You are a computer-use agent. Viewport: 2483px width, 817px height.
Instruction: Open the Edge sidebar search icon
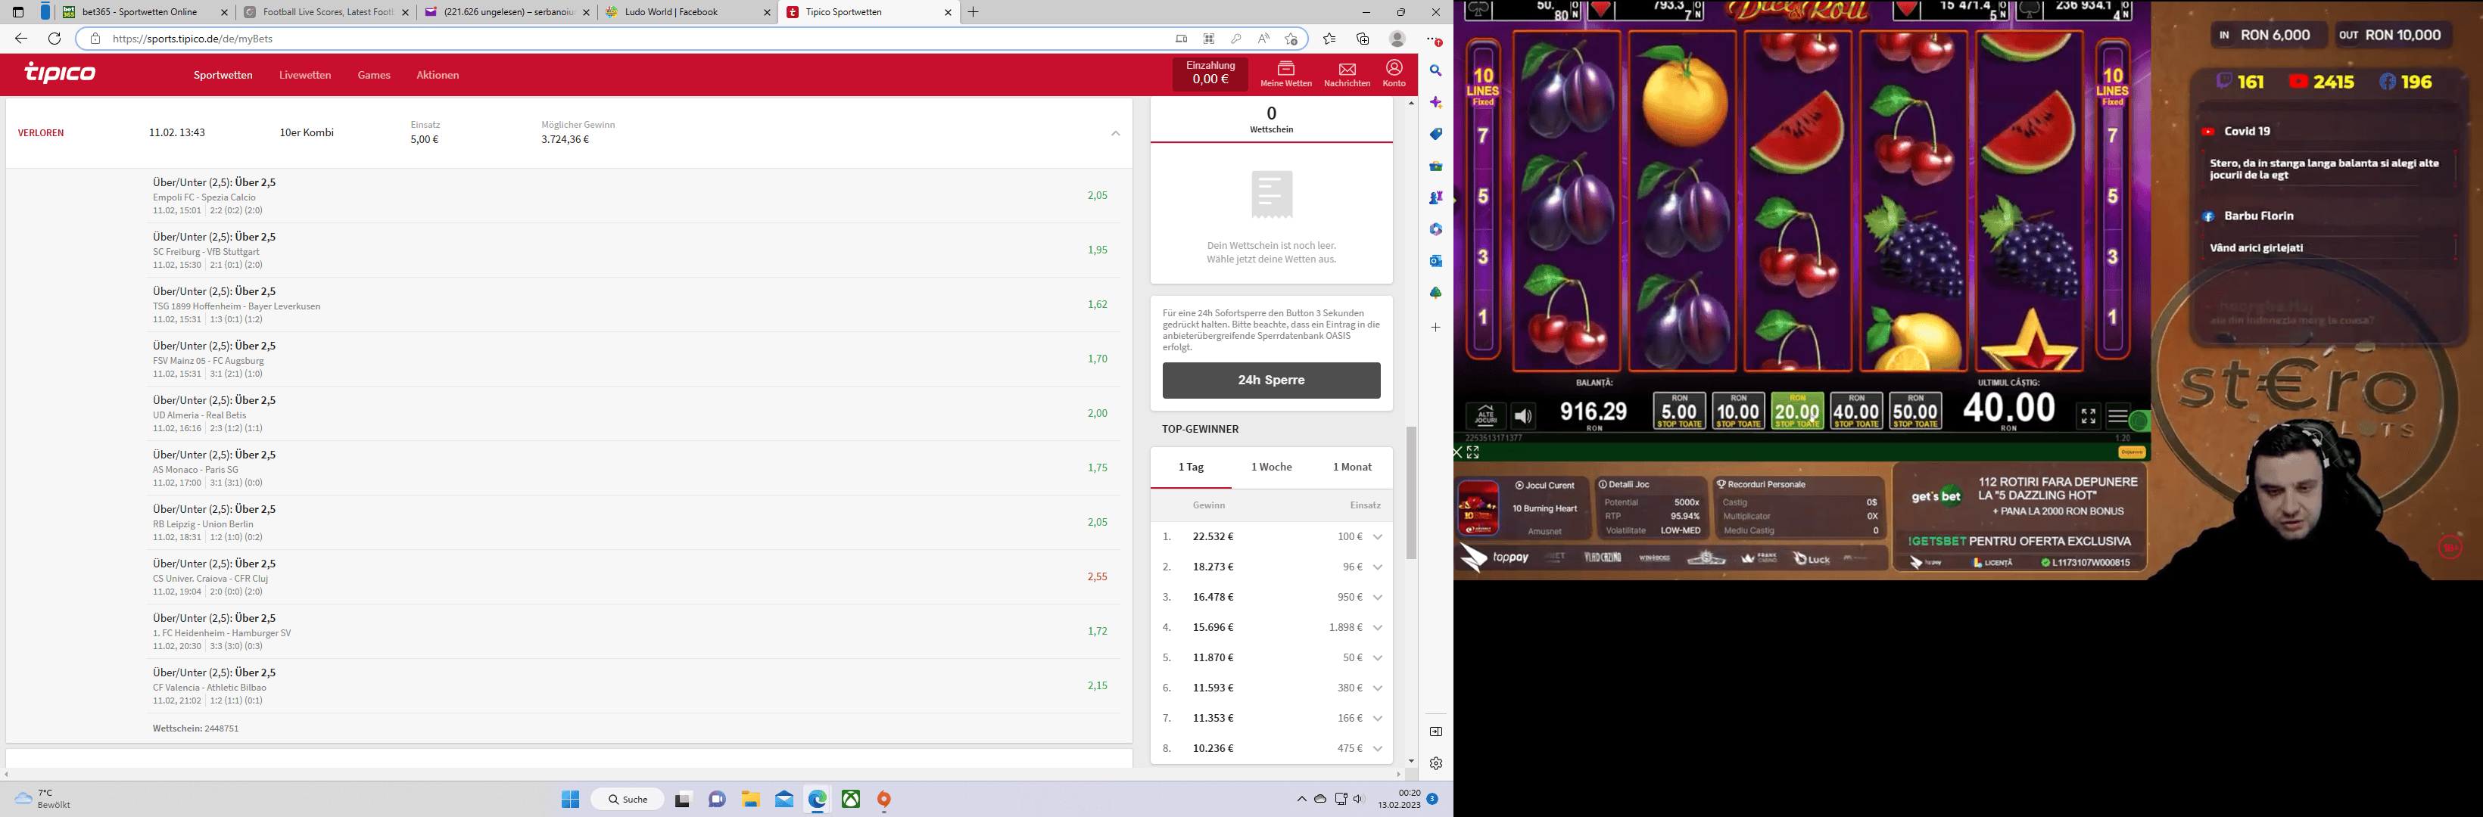[1435, 70]
